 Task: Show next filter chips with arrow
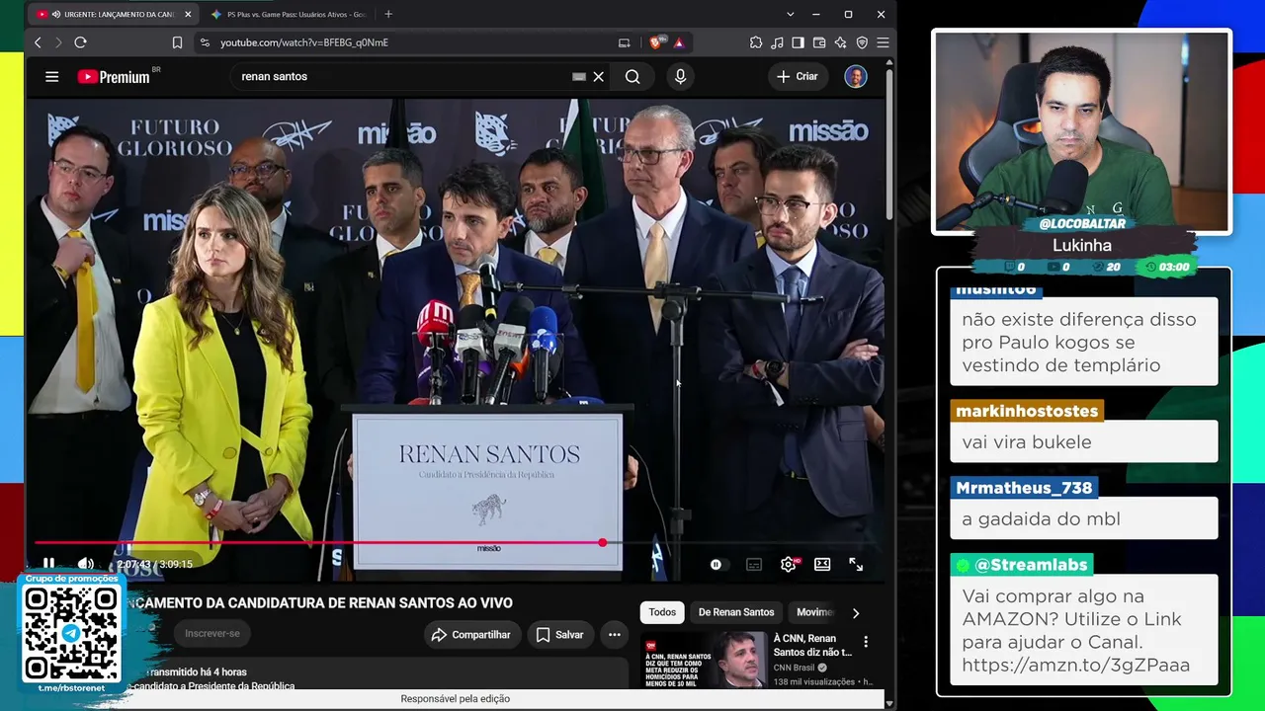(x=856, y=612)
